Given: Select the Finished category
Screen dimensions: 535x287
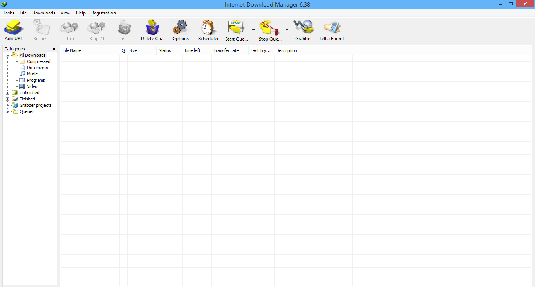Looking at the screenshot, I should point(27,99).
